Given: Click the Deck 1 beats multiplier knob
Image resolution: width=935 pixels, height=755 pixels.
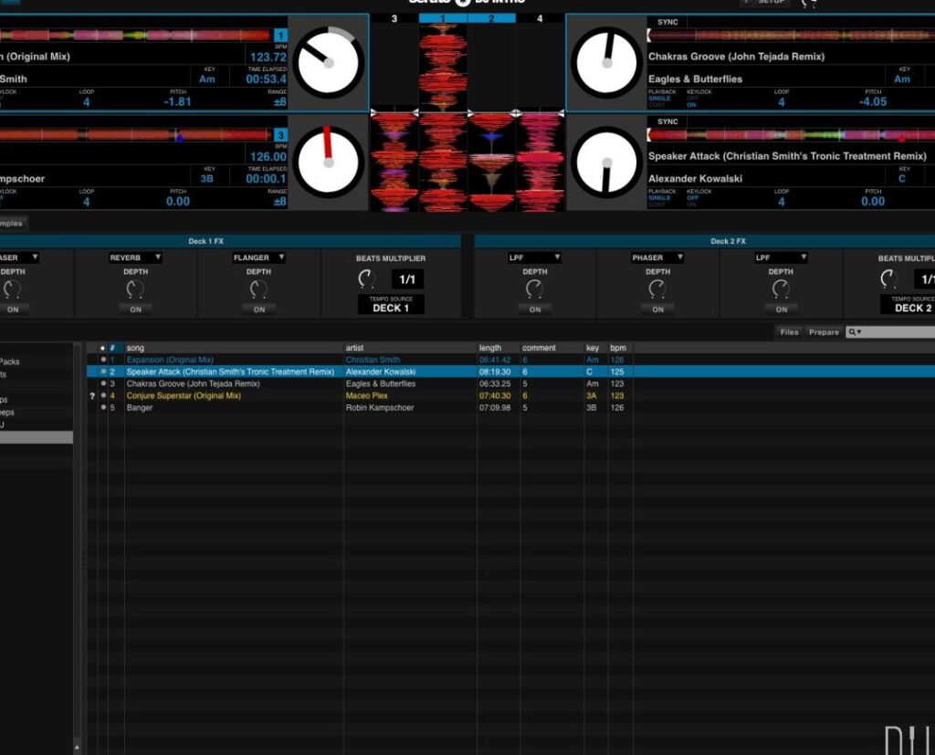Looking at the screenshot, I should pyautogui.click(x=367, y=279).
